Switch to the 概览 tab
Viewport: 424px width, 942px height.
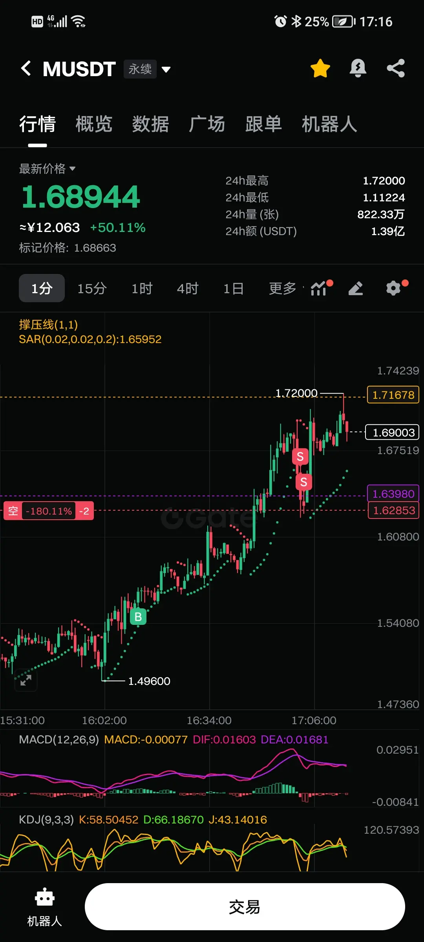coord(94,124)
